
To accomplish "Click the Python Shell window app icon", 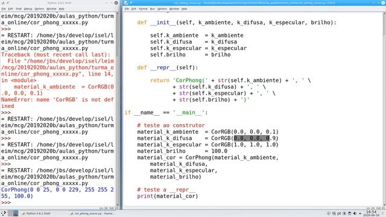I will pyautogui.click(x=4, y=2).
